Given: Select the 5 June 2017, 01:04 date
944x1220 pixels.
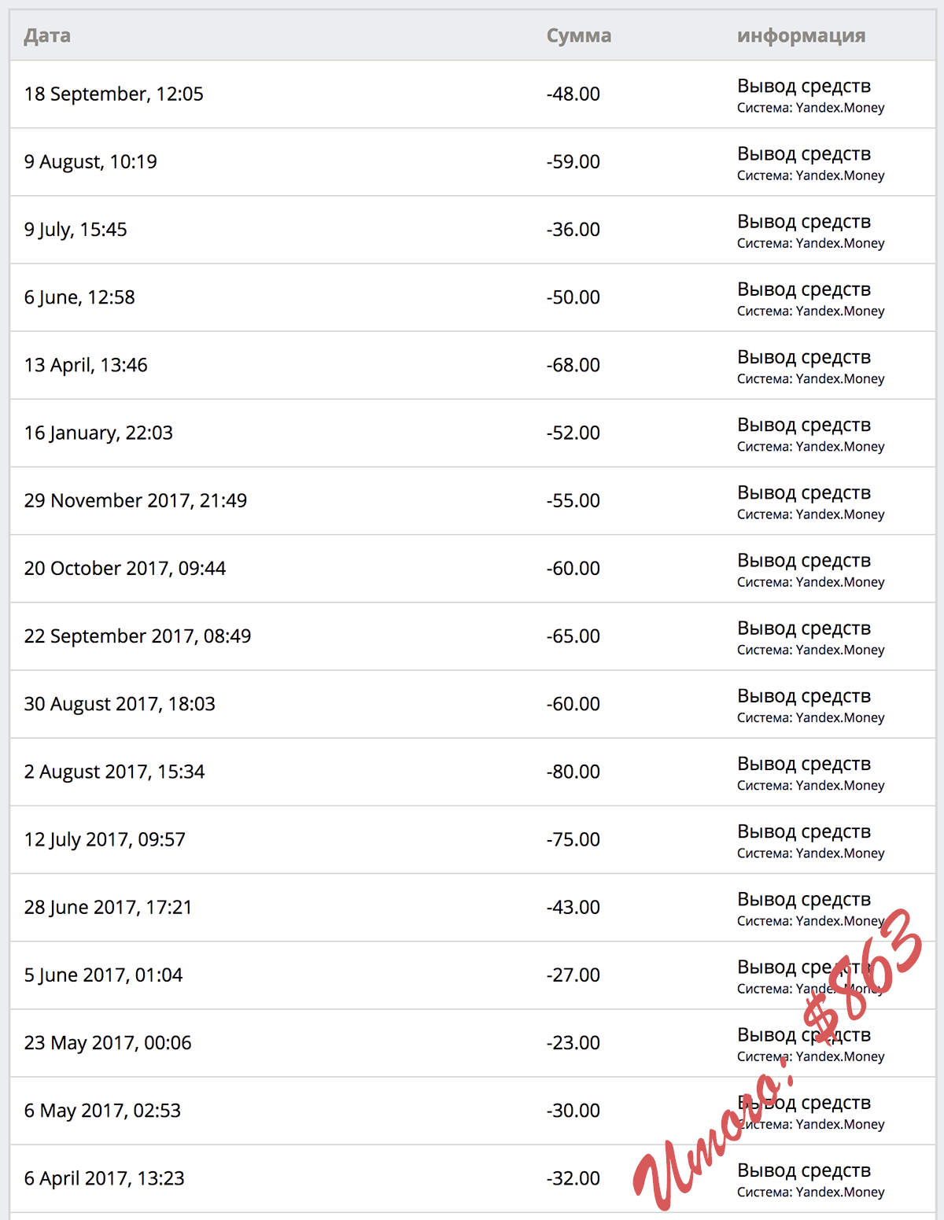Looking at the screenshot, I should (103, 975).
